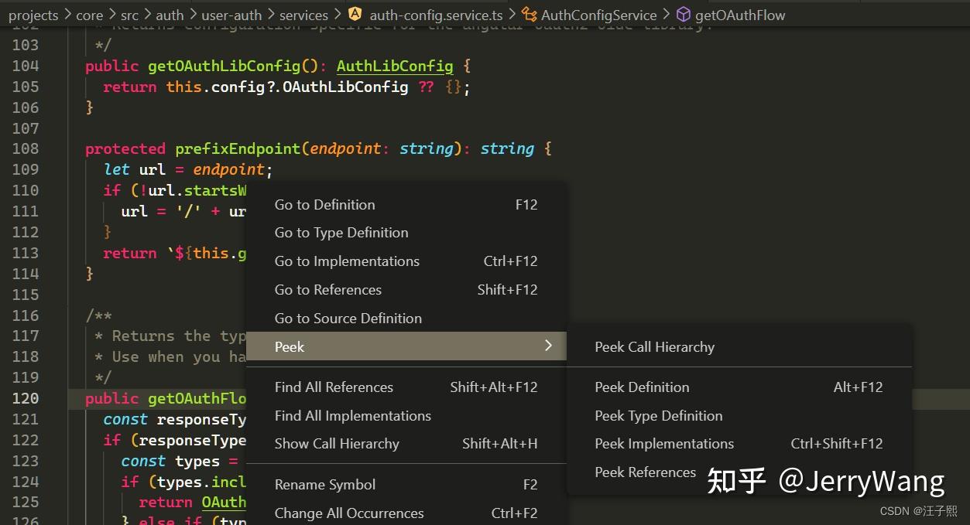Click the class symbol icon before AuthConfigService
This screenshot has height=525, width=970.
(528, 14)
